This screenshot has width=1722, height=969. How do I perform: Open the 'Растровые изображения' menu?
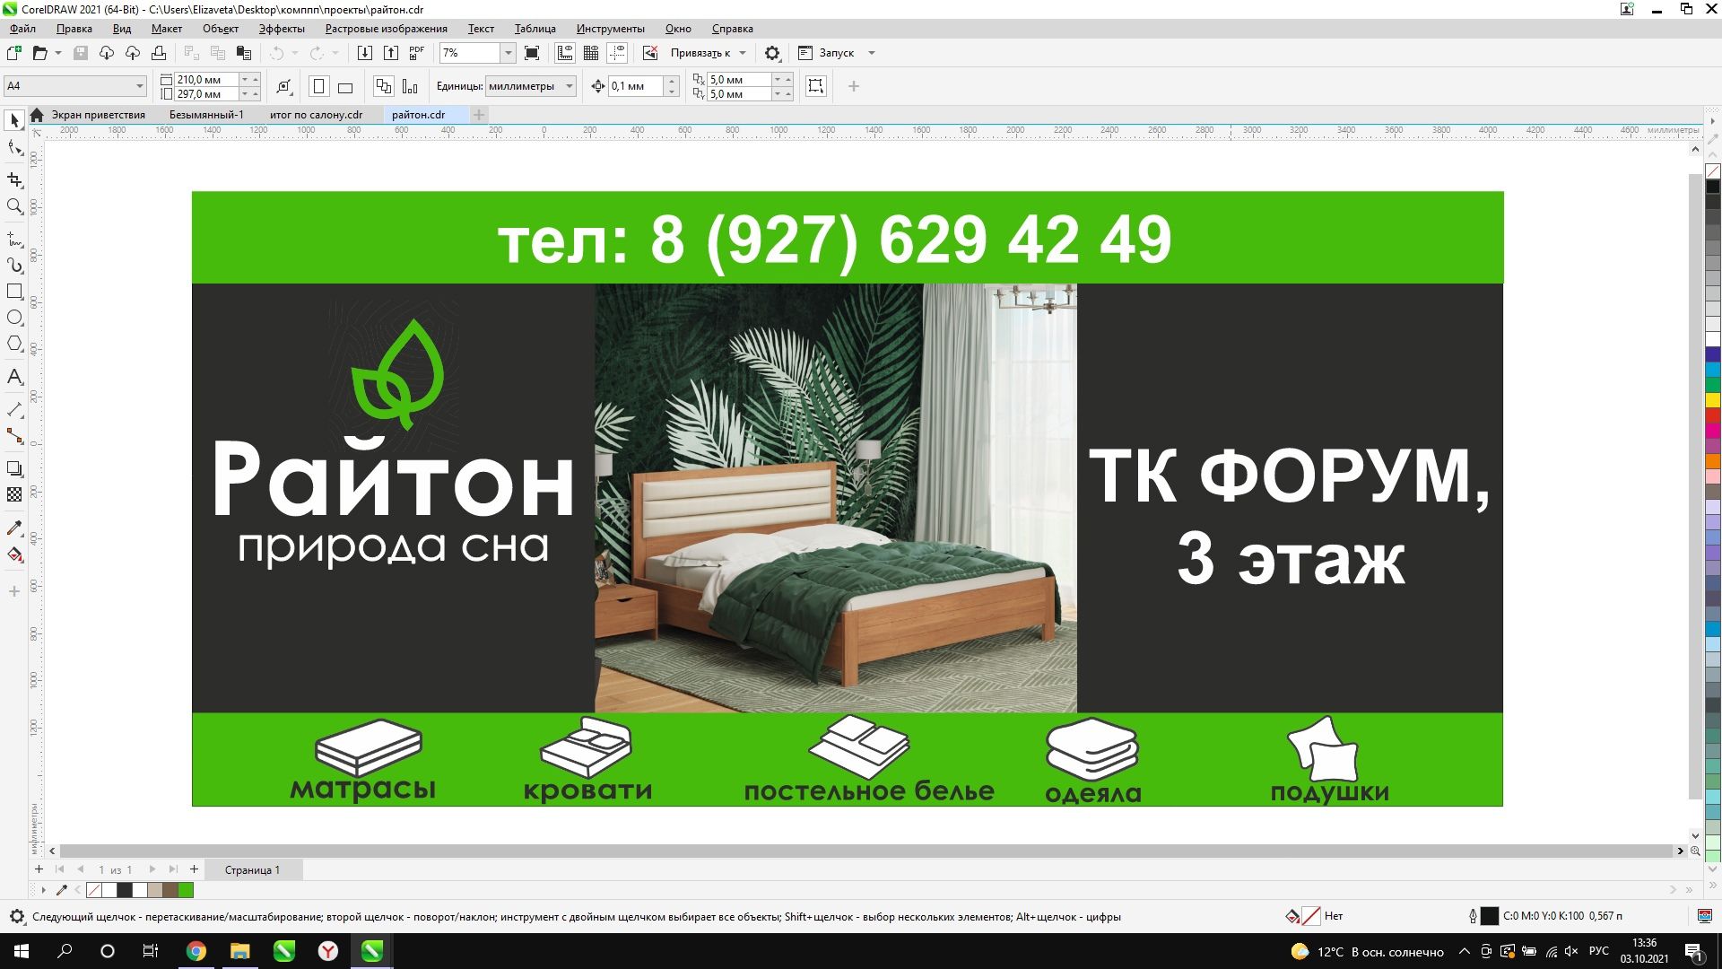386,29
